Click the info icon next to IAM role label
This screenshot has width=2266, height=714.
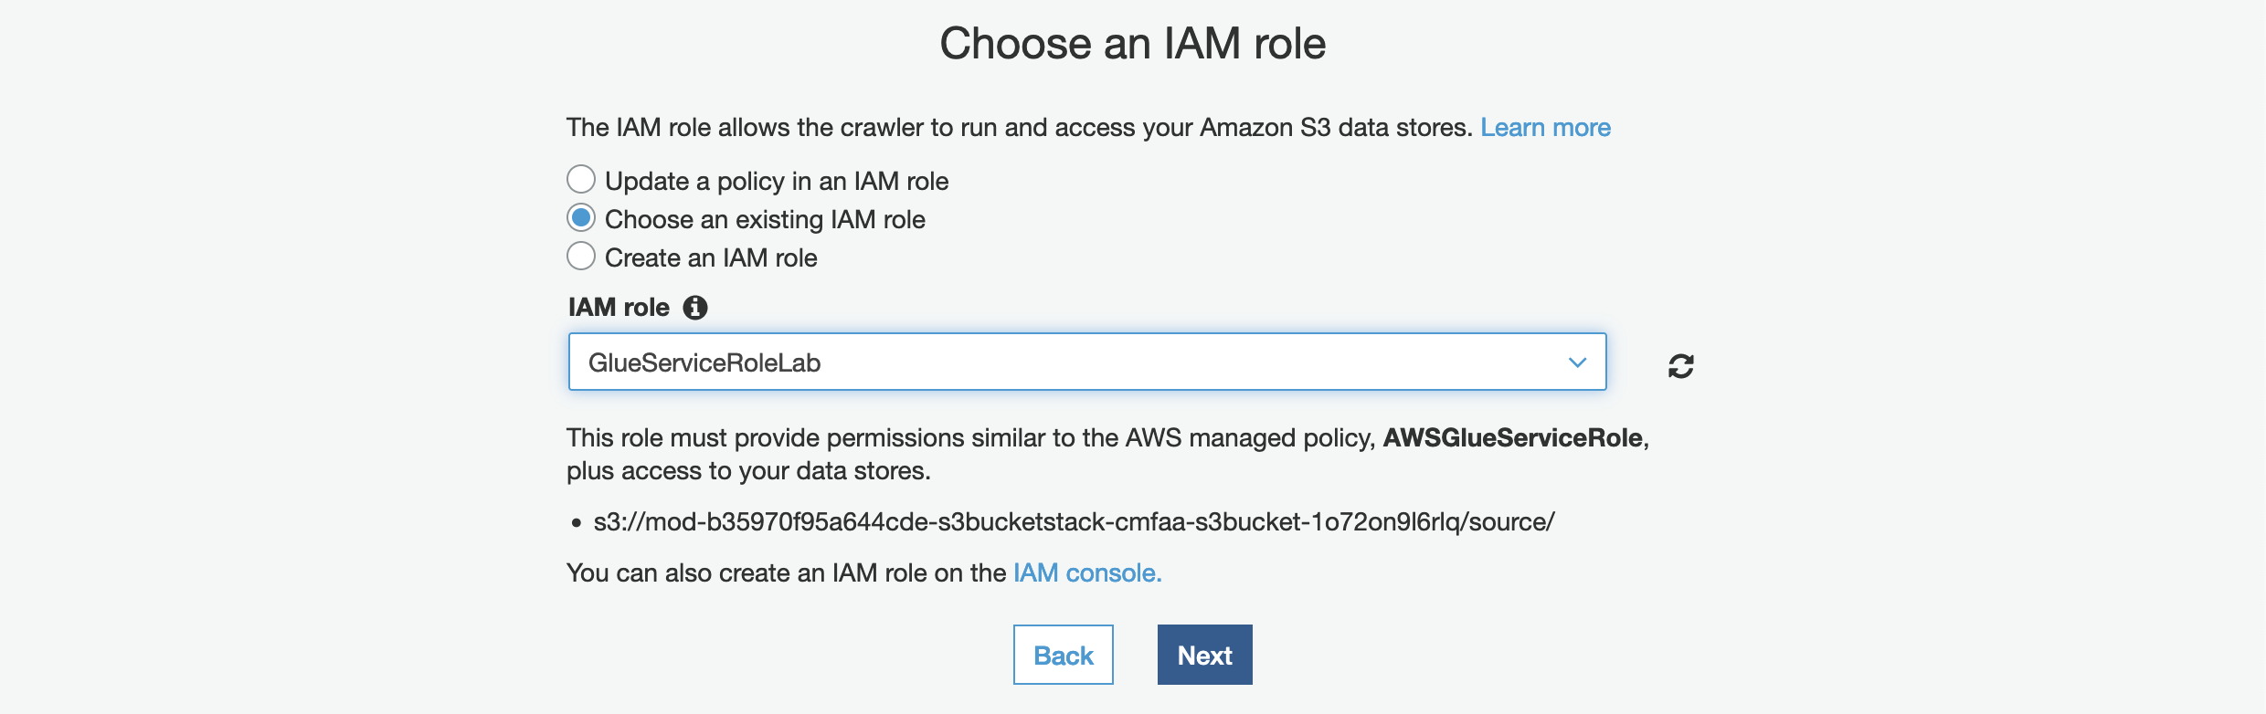pos(695,308)
